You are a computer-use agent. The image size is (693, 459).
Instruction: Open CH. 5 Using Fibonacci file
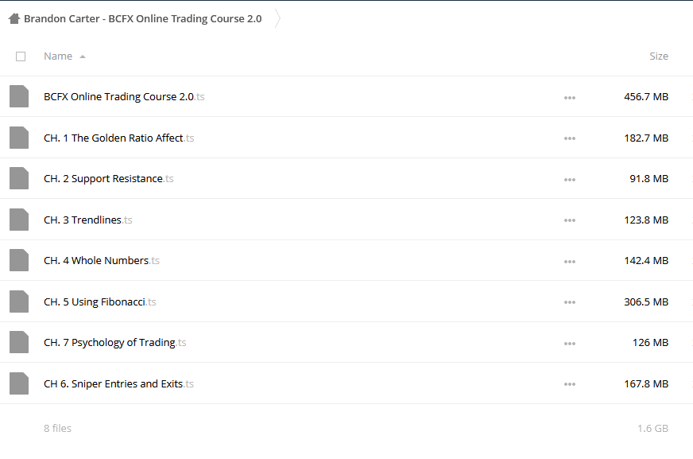[100, 302]
